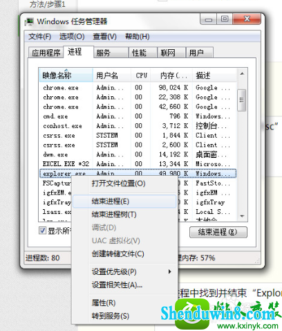
Task: Open the 帮助(H) menu
Action: (x=138, y=37)
